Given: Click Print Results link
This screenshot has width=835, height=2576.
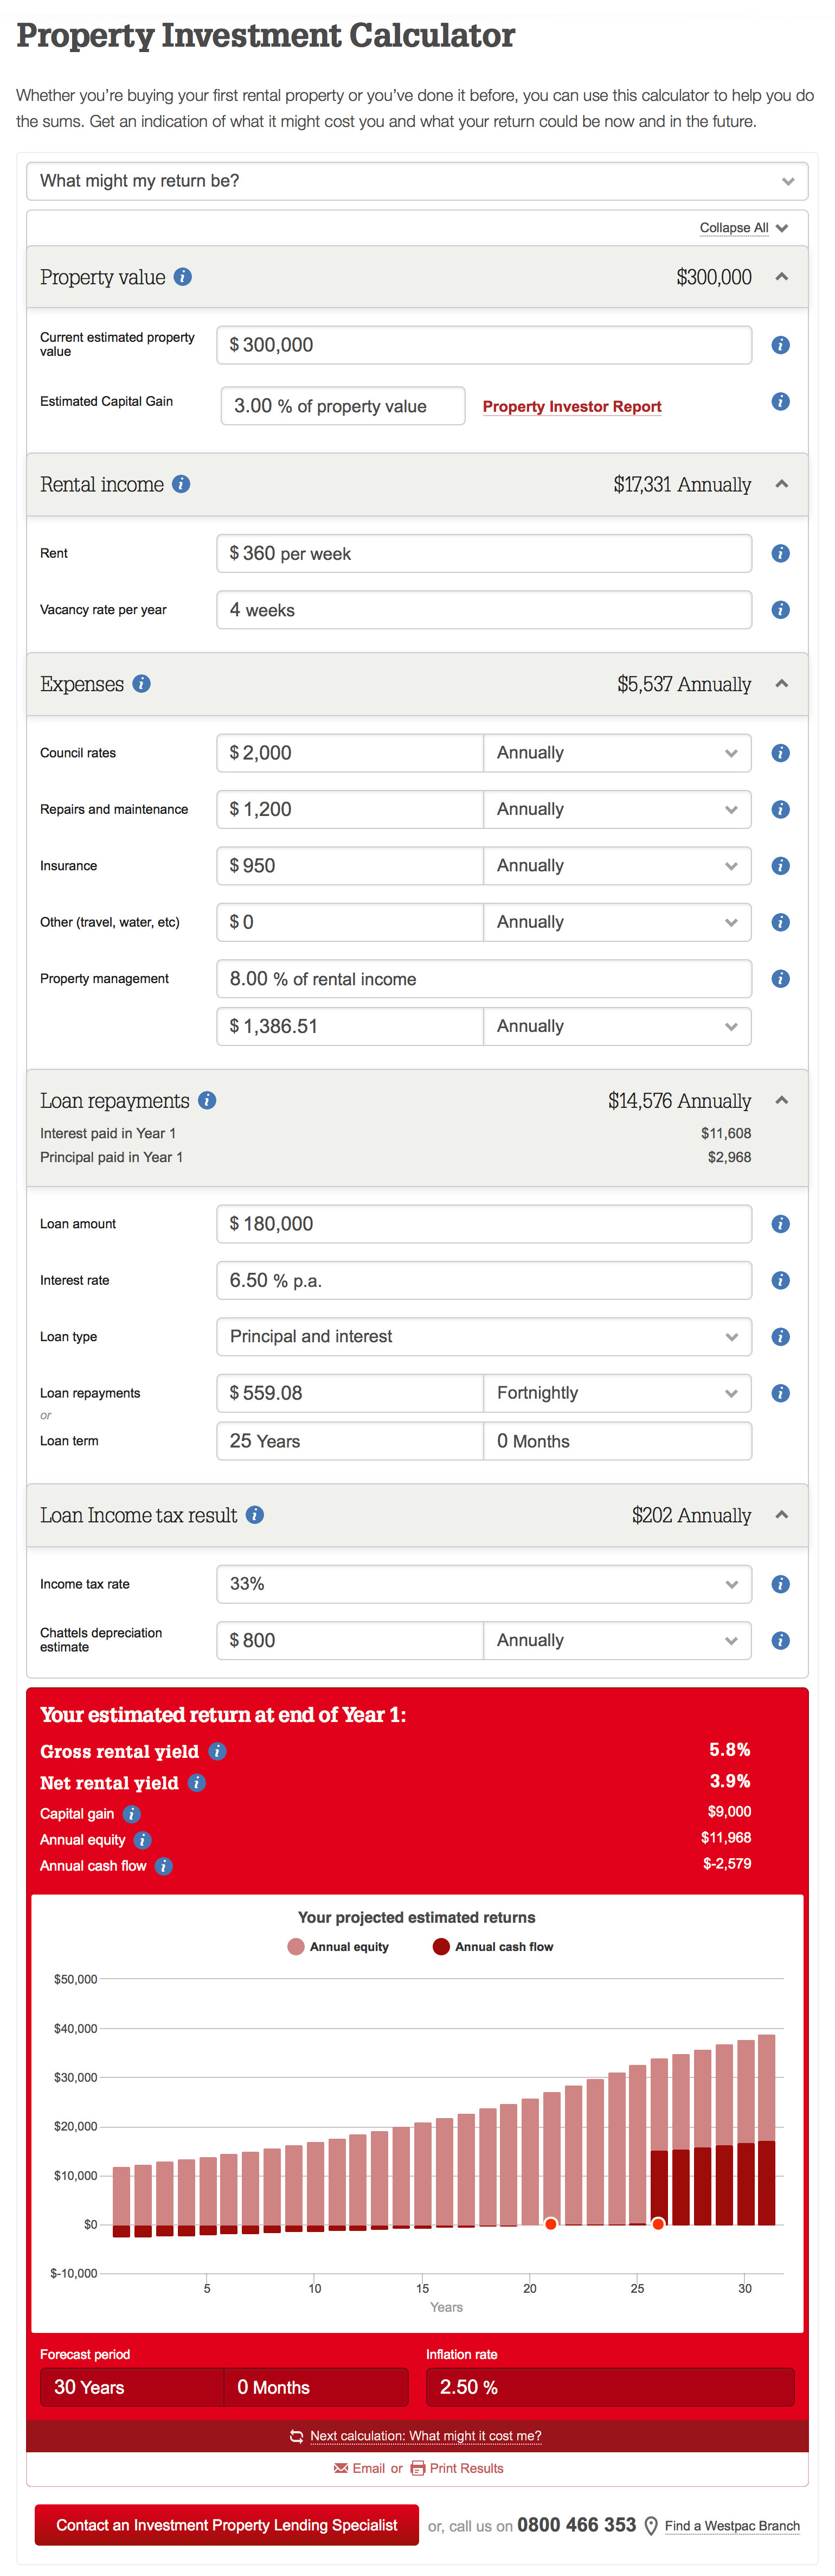Looking at the screenshot, I should 458,2468.
